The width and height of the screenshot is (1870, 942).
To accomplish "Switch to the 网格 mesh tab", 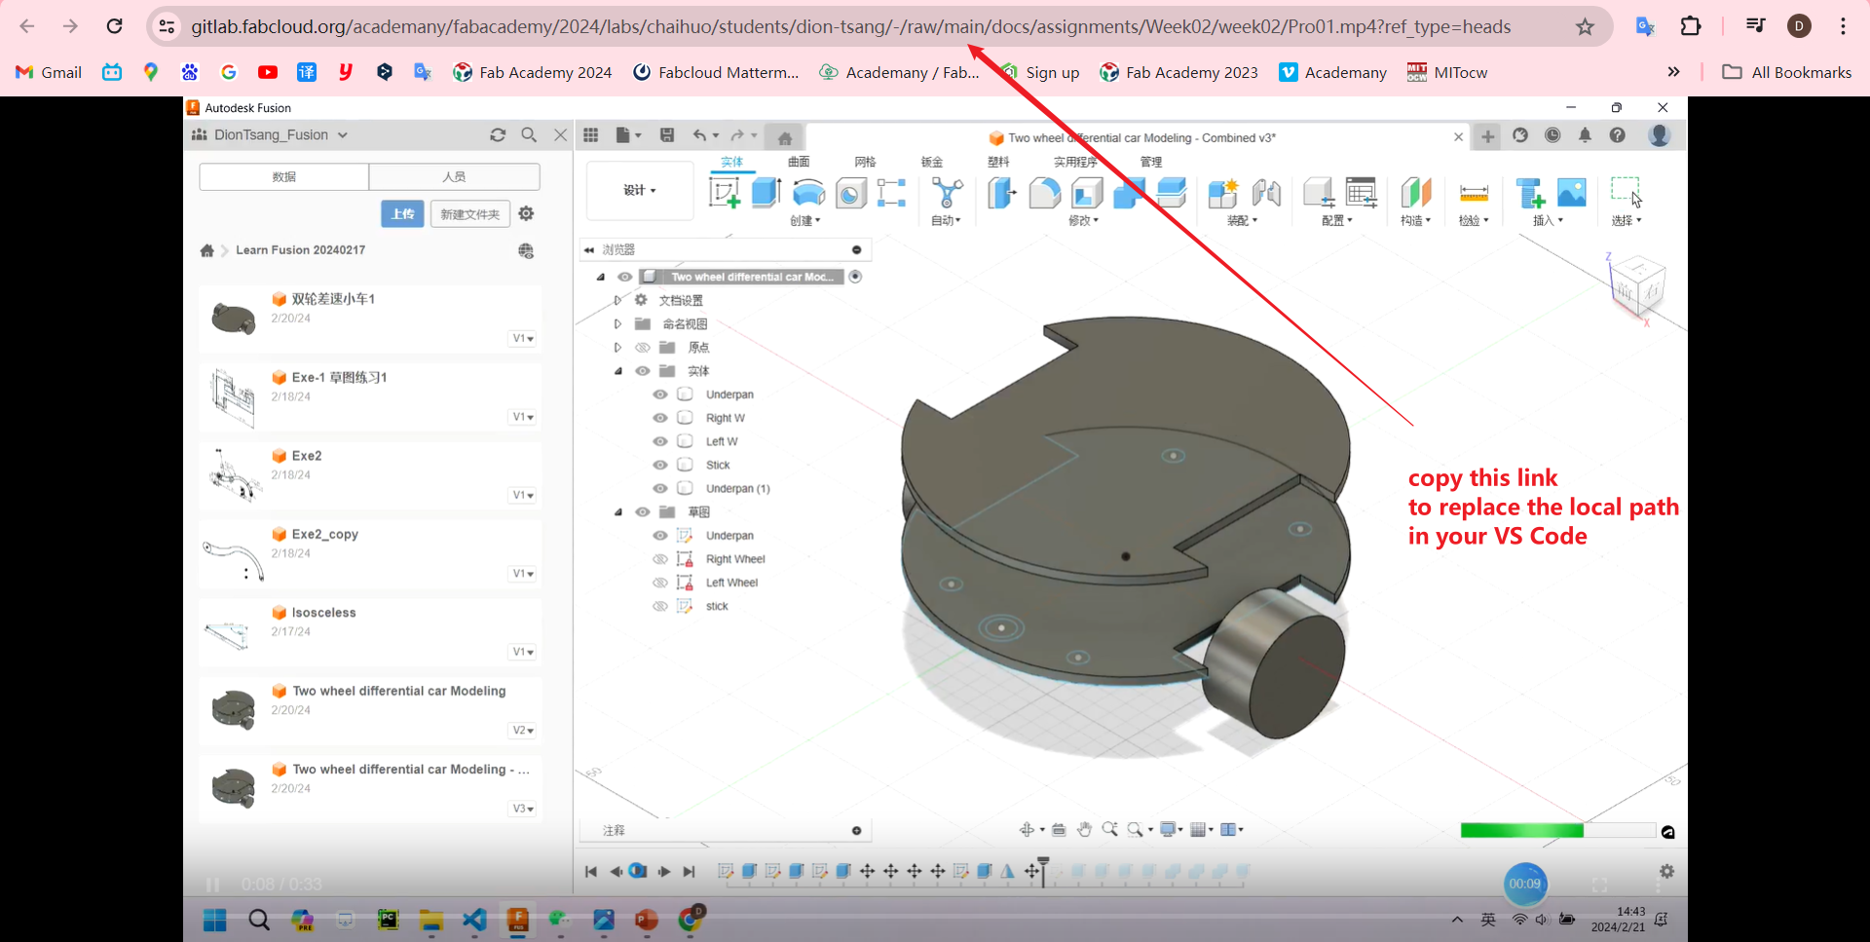I will pos(865,162).
